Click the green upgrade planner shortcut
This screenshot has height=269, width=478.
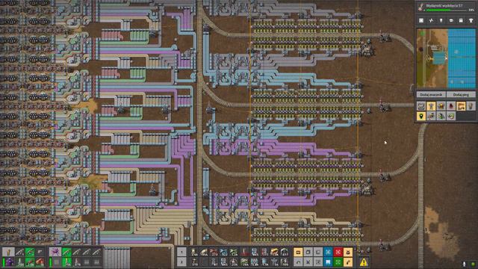pyautogui.click(x=338, y=262)
